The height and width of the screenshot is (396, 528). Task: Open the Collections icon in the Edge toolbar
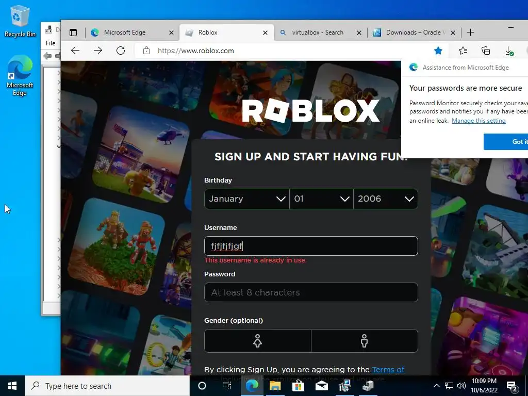point(486,51)
